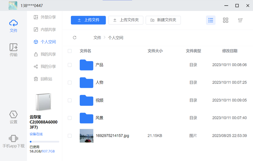
Task: Click the 风景 folder icon
Action: [86, 118]
